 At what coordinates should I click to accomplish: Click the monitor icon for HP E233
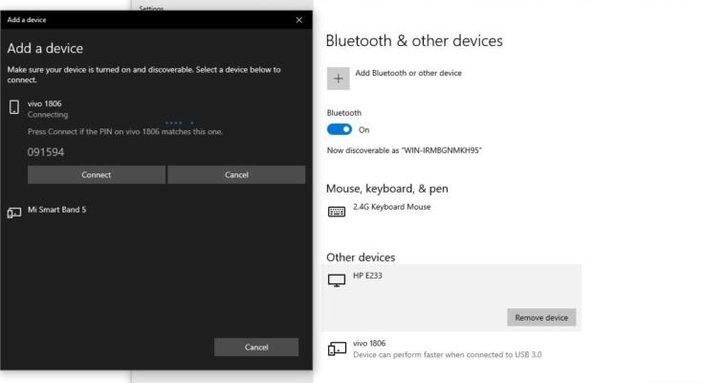(337, 281)
